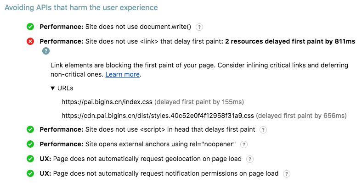This screenshot has height=183, width=362.
Task: Click the help icon beside document.write() audit
Action: (x=199, y=27)
